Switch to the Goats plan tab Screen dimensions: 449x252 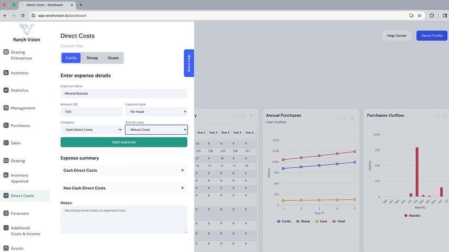point(113,58)
